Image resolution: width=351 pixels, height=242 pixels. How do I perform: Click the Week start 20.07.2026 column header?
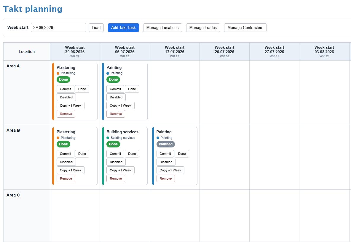click(x=224, y=51)
